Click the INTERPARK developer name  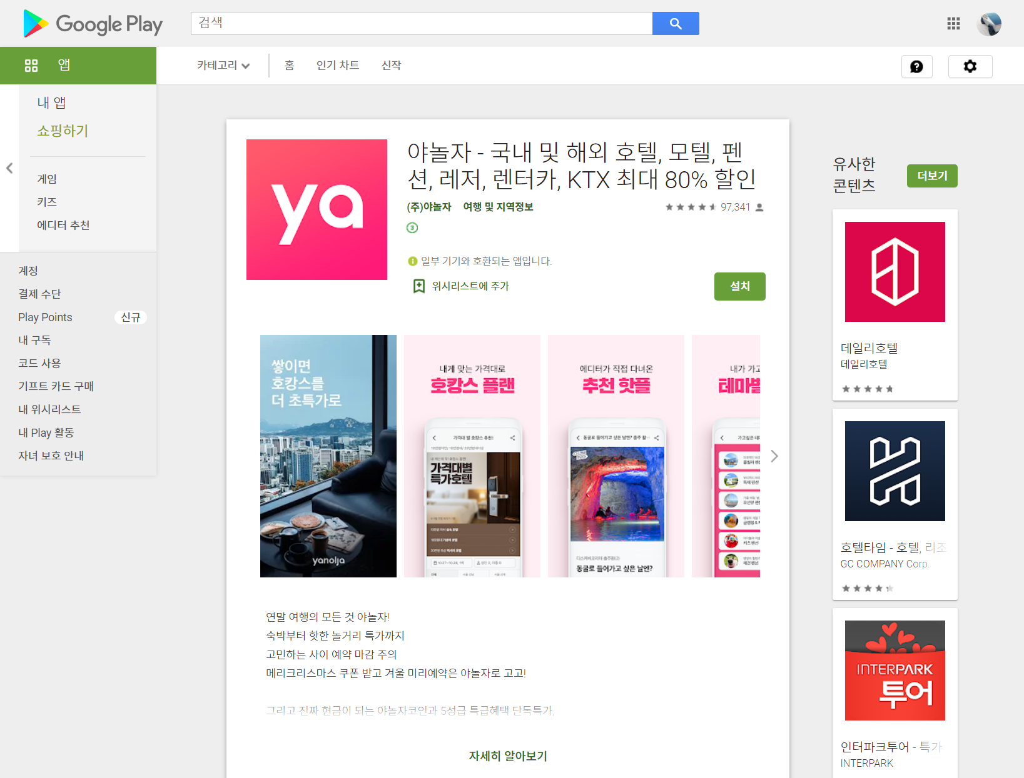pos(866,763)
